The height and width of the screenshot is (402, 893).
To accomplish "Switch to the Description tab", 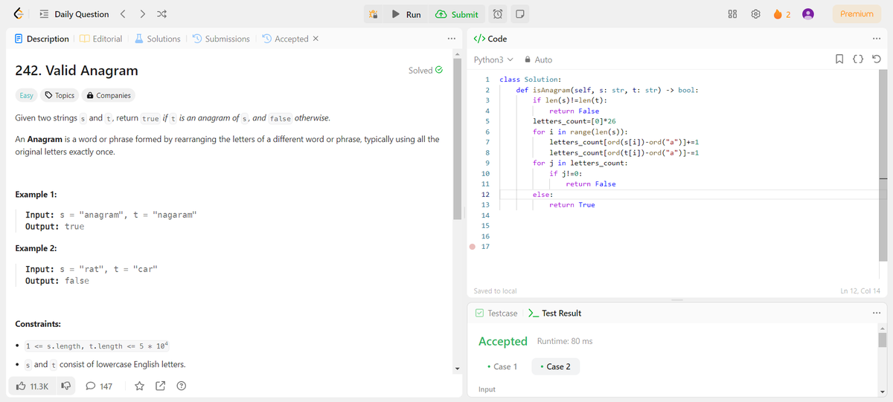I will coord(42,39).
